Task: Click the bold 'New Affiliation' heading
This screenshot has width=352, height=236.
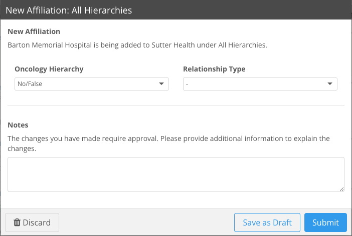Action: [34, 31]
